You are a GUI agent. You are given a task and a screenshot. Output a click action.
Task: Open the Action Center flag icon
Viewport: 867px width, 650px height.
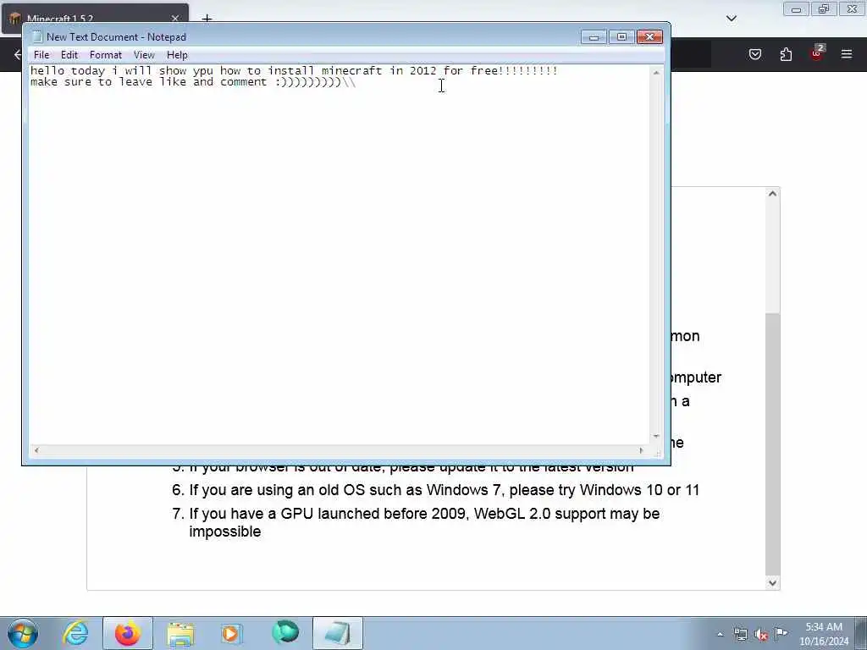coord(781,634)
